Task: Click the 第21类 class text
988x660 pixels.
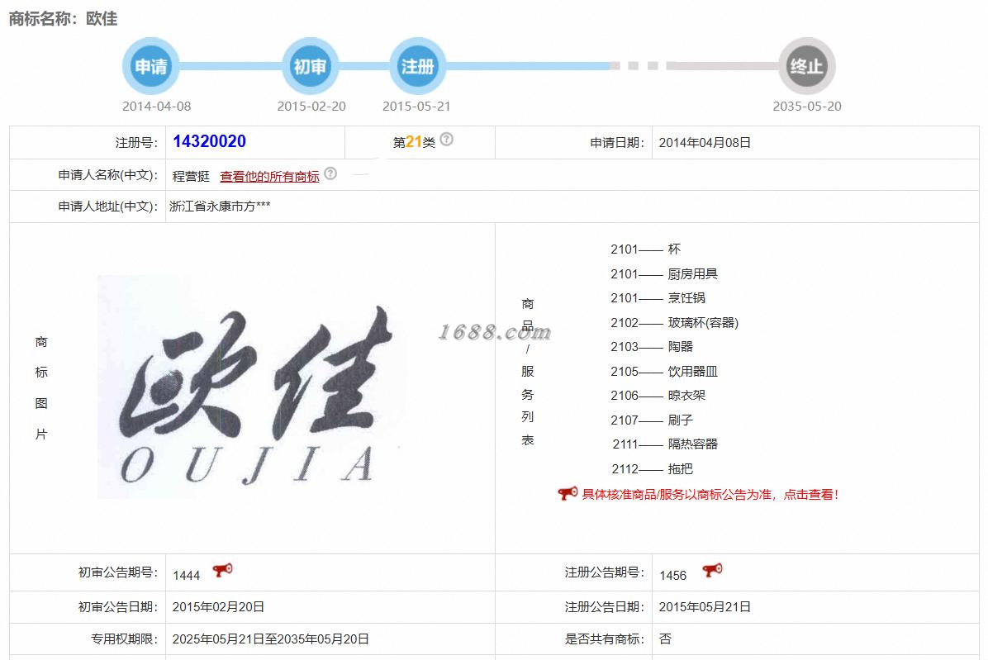Action: 414,142
